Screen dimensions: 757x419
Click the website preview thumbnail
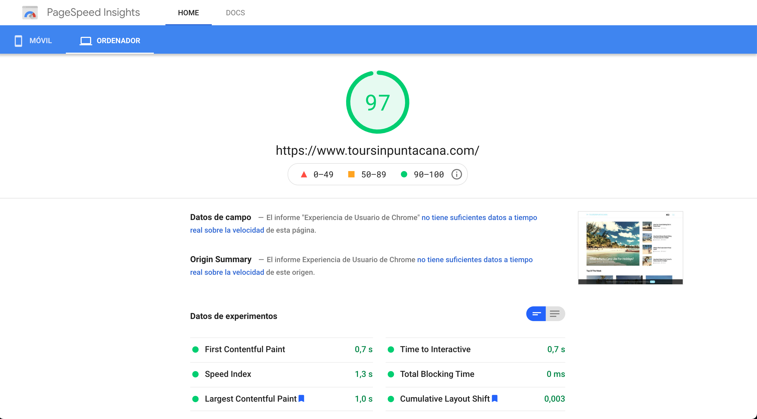[630, 248]
